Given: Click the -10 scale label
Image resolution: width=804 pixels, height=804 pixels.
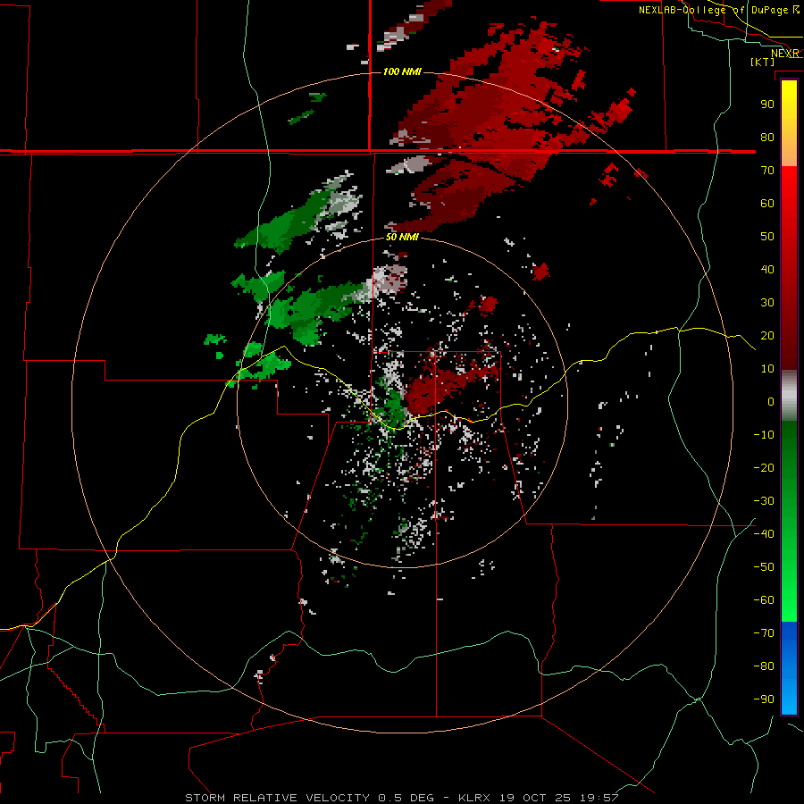Looking at the screenshot, I should (x=764, y=435).
